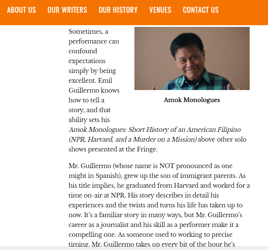The height and width of the screenshot is (250, 268).
Task: Click the phrase "time on-air at NPR"
Action: pyautogui.click(x=96, y=195)
